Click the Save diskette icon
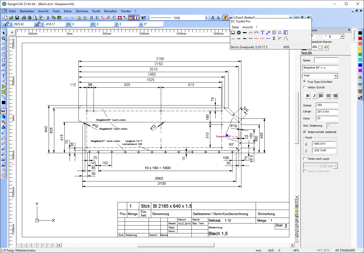 17,18
